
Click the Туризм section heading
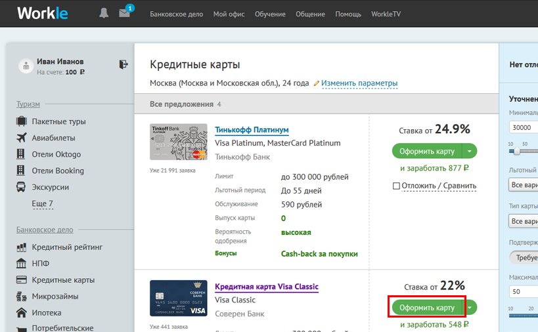pos(28,104)
